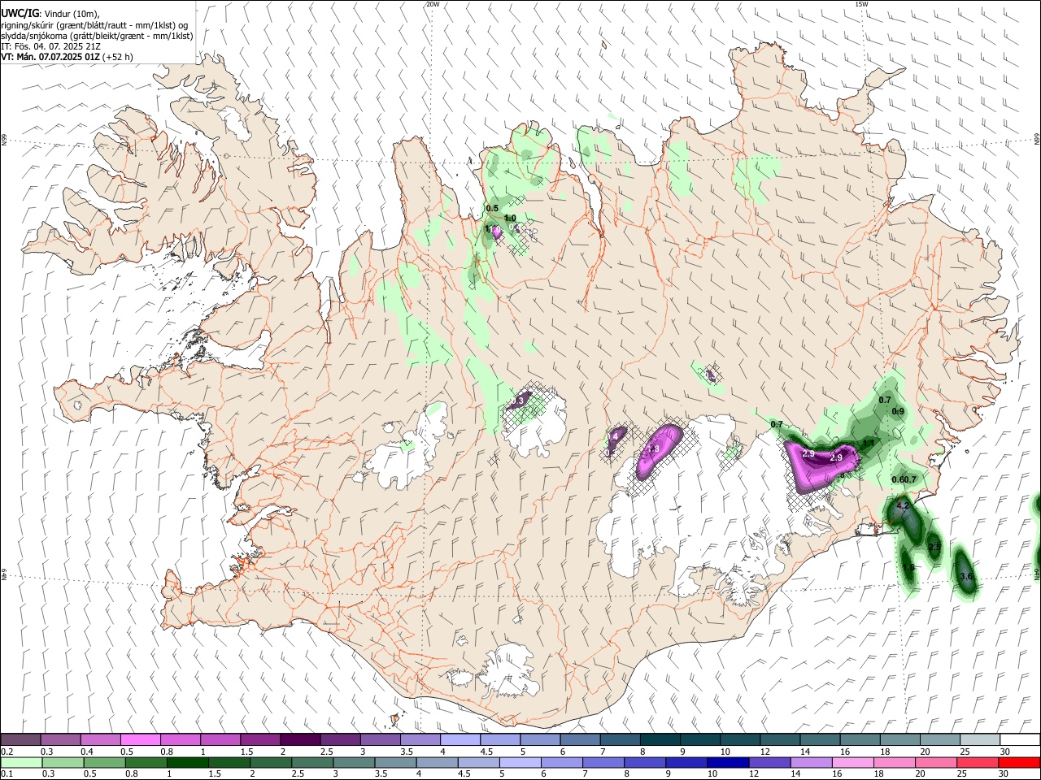Image resolution: width=1041 pixels, height=780 pixels.
Task: Select 'Vindur (10m)' in the header
Action: pos(71,14)
